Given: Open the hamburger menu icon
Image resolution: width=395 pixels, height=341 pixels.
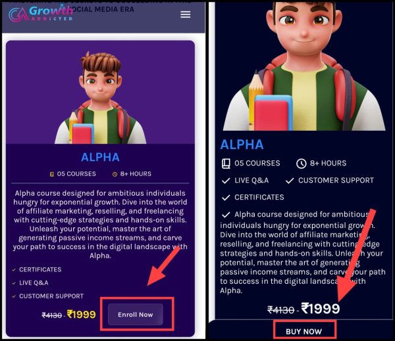Looking at the screenshot, I should point(186,14).
